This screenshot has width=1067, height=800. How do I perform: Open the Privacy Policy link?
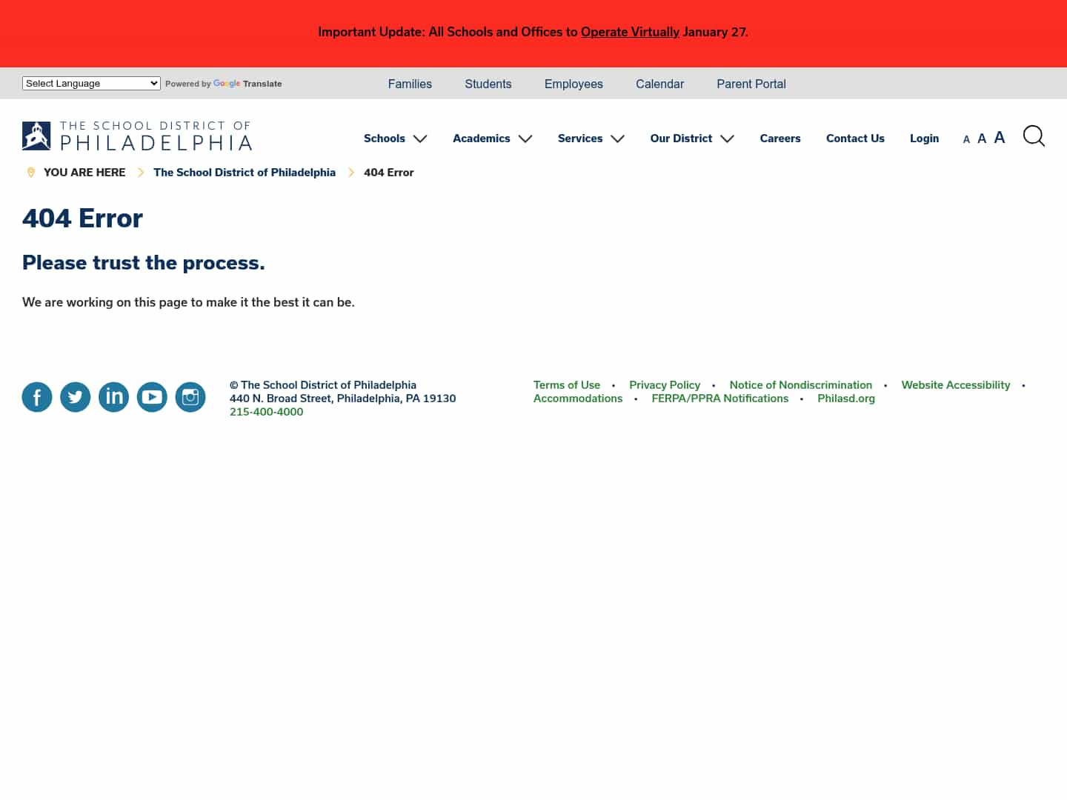664,384
